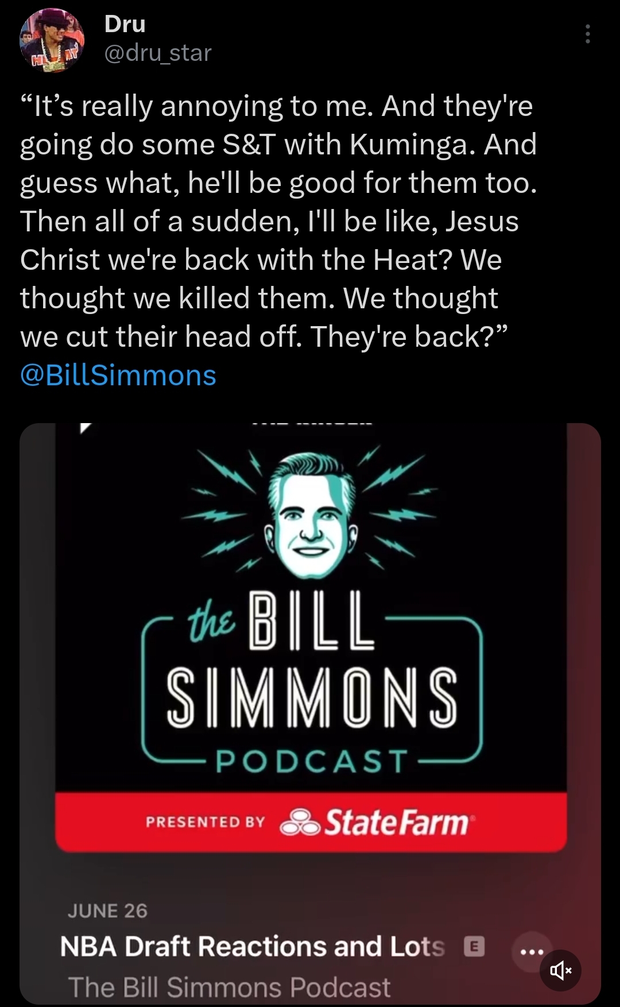Tap the State Farm presented-by red banner

(311, 822)
